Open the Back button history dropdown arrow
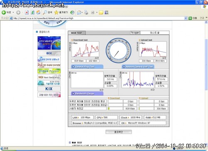Screen dimensions: 208x151 (x=13, y=12)
